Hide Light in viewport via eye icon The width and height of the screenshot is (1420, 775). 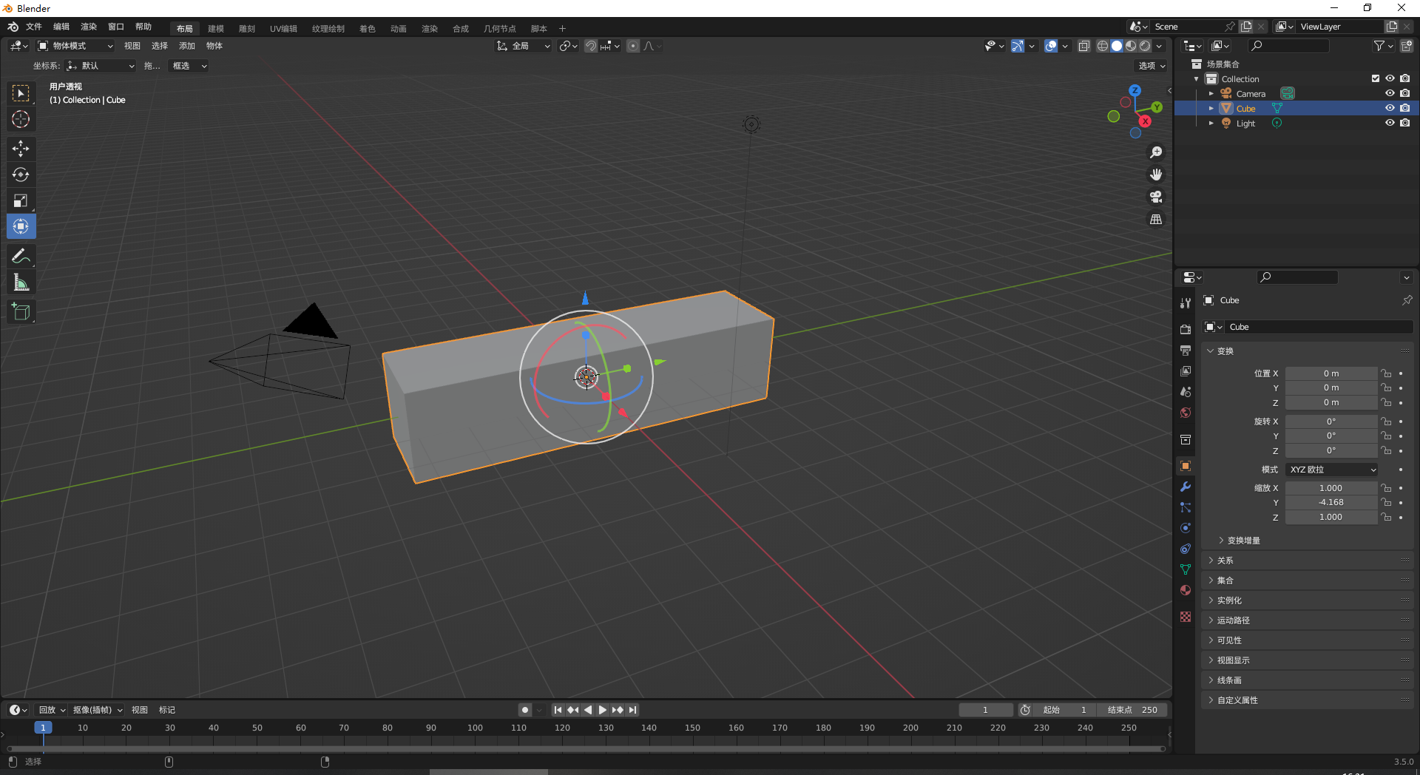click(x=1390, y=123)
